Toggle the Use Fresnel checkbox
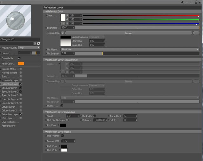 (x=62, y=136)
